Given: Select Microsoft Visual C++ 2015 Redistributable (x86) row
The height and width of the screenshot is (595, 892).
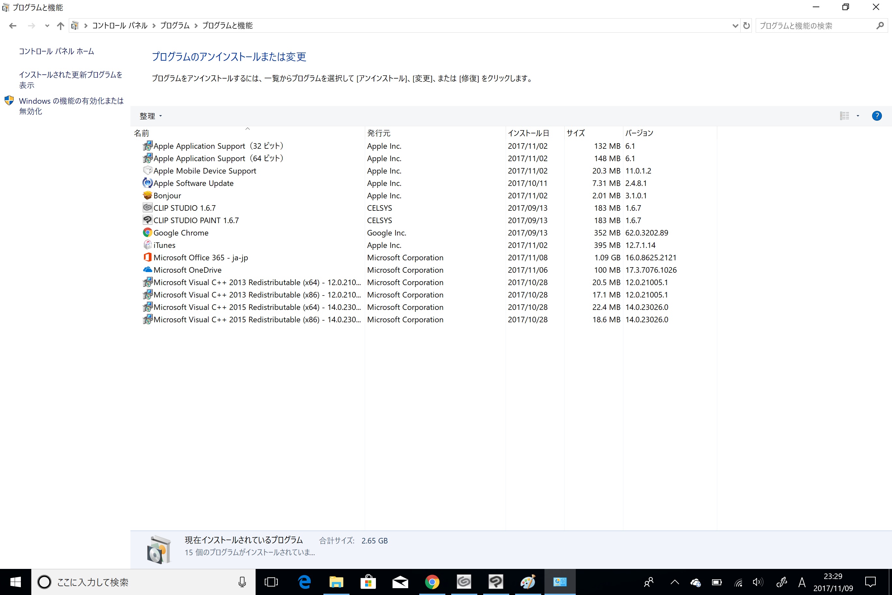Looking at the screenshot, I should [x=424, y=319].
